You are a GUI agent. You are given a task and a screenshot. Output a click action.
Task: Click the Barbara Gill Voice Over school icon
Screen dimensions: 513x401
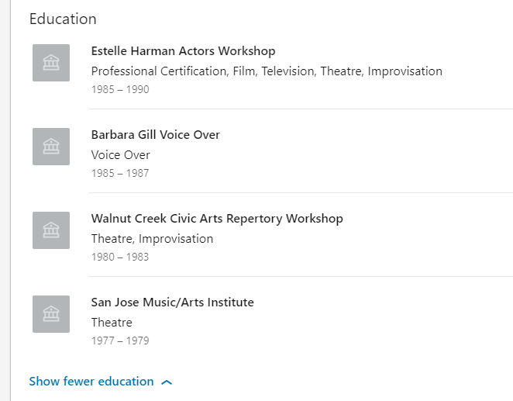(x=51, y=147)
